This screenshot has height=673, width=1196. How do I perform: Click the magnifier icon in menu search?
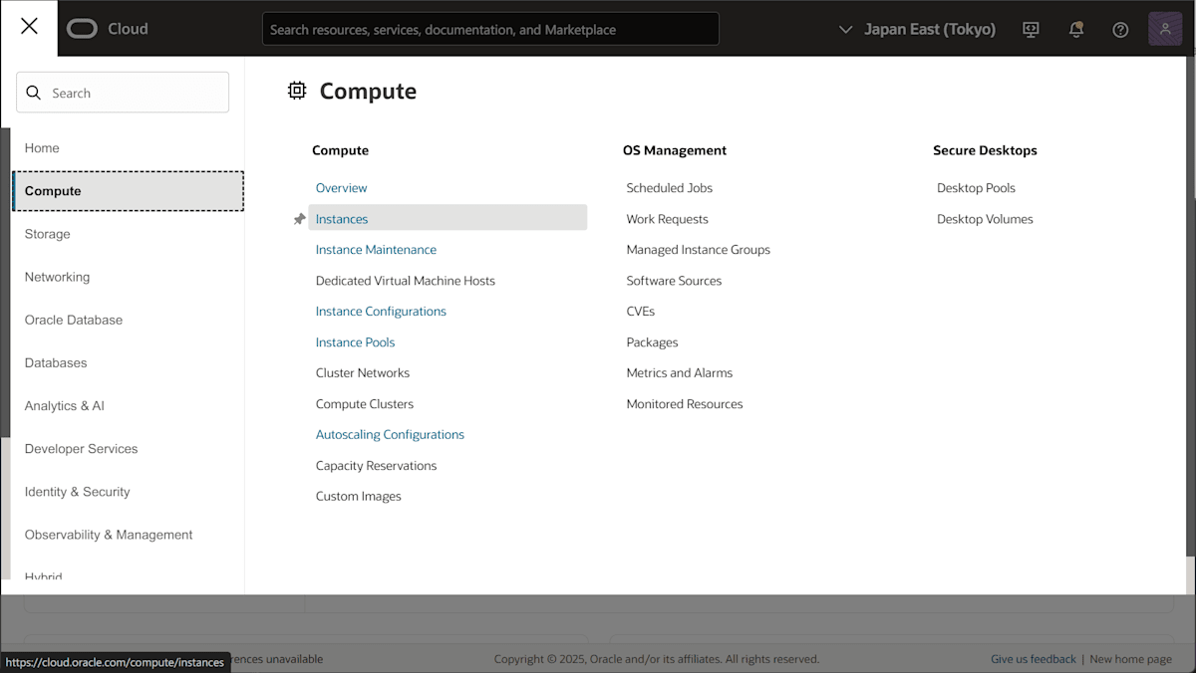34,93
